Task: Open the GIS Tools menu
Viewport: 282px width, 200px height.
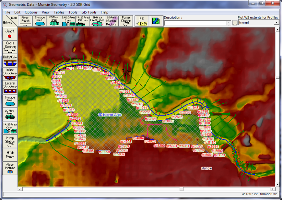Action: coord(89,12)
